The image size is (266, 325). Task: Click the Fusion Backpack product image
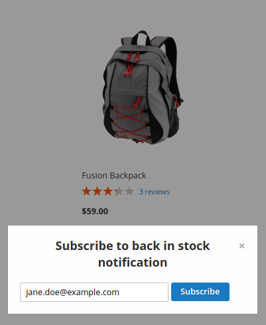(143, 88)
